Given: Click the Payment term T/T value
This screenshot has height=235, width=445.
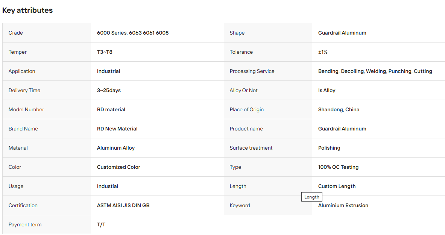Looking at the screenshot, I should click(x=101, y=224).
